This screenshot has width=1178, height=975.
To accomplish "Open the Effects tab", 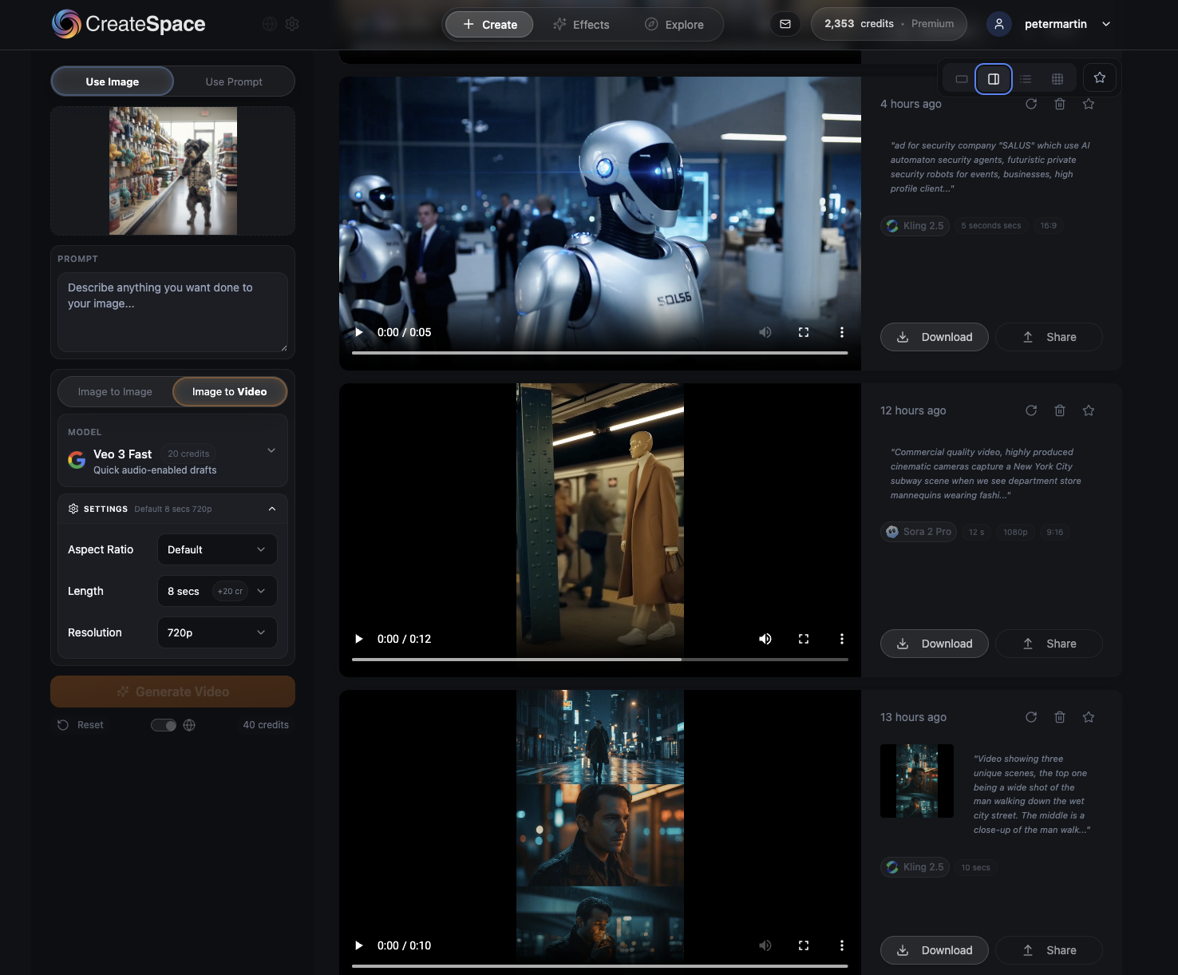I will pyautogui.click(x=581, y=25).
